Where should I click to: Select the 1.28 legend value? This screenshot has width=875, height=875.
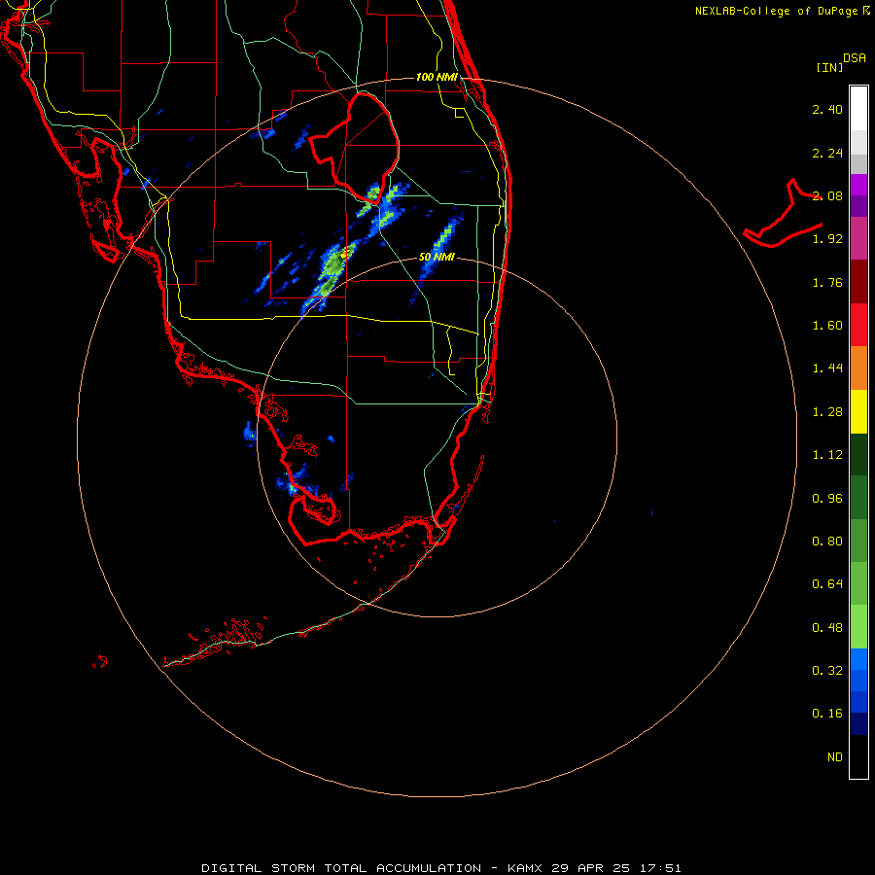pyautogui.click(x=827, y=412)
